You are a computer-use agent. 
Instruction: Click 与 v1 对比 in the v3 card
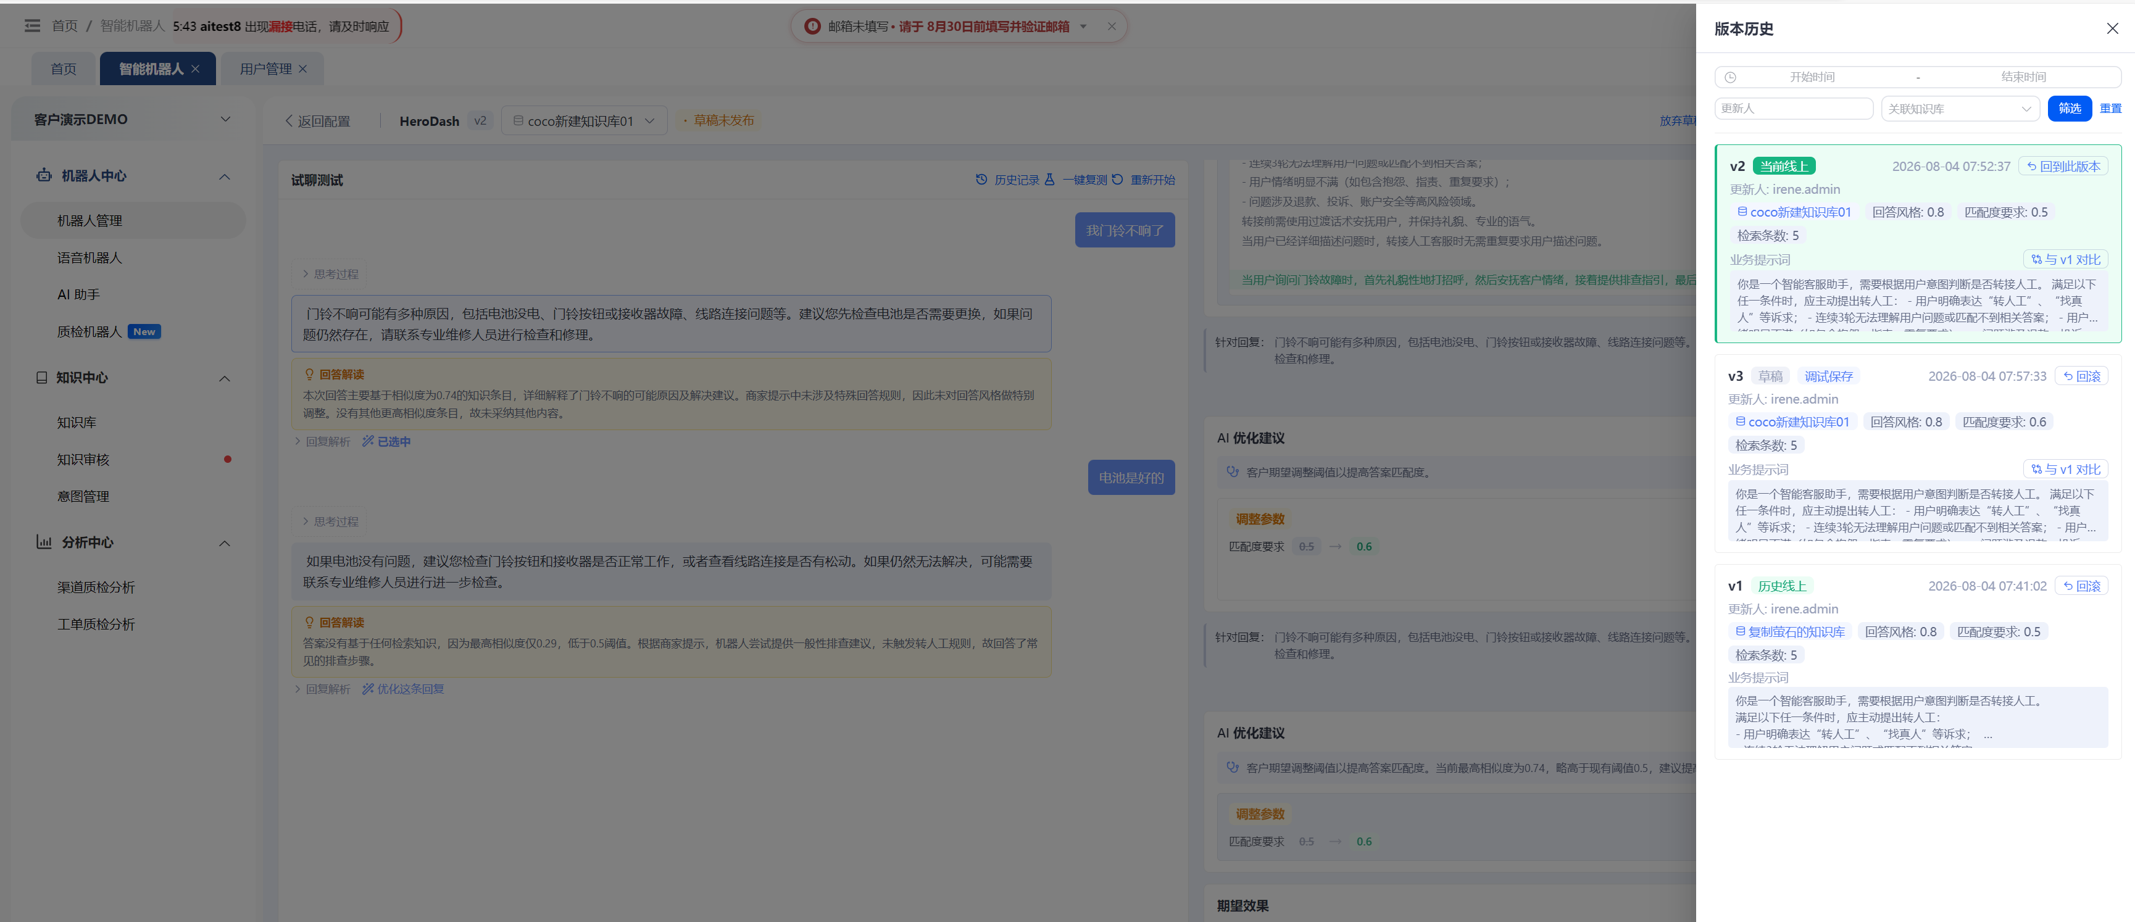[2065, 469]
